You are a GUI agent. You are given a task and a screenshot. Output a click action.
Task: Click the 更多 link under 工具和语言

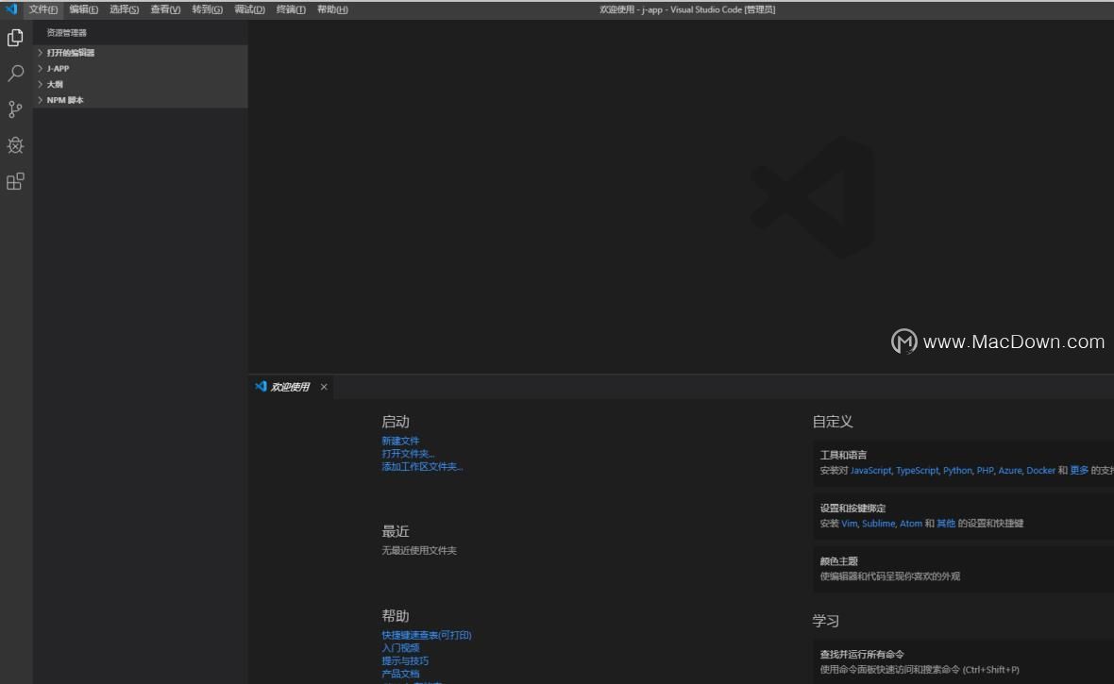point(1079,470)
